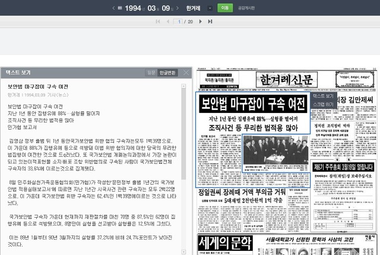Viewport: 380px width, 255px height.
Task: Select 스크랩 하기 in article popup menu
Action: tap(323, 104)
